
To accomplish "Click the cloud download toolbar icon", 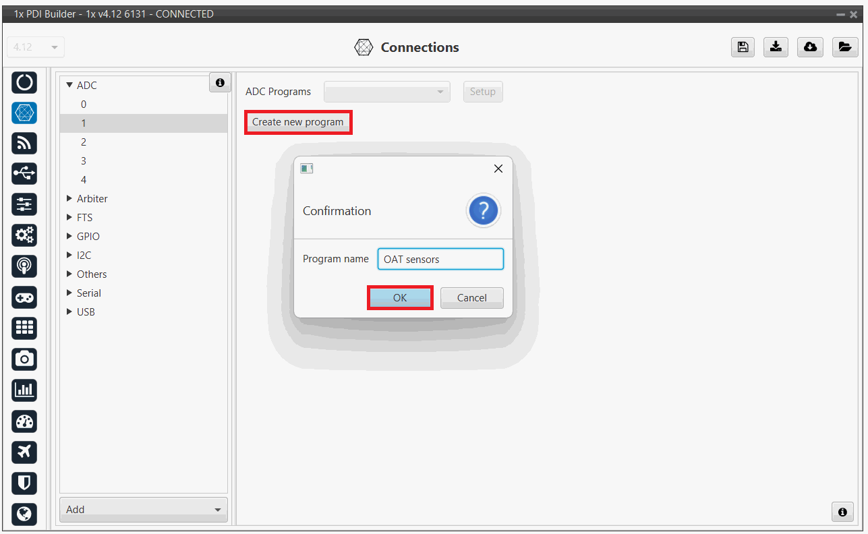I will [x=810, y=47].
